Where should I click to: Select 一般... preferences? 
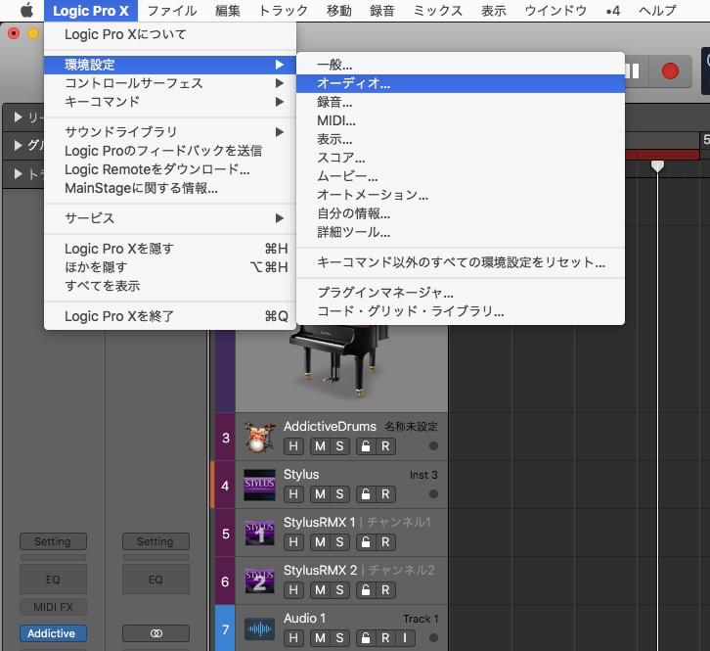tap(461, 65)
